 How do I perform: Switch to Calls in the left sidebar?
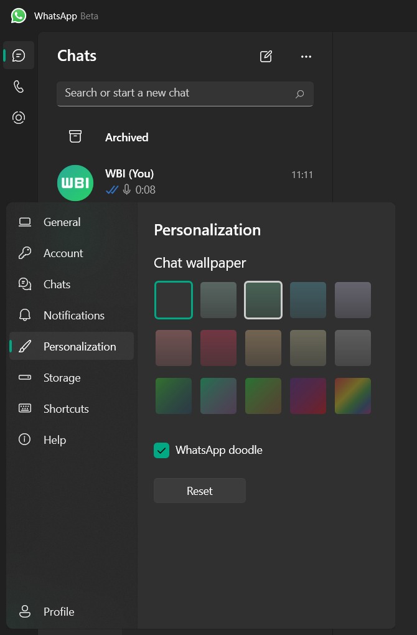tap(19, 87)
